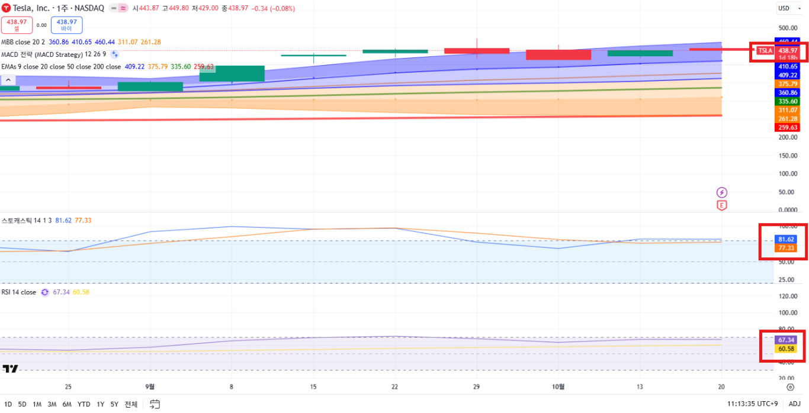Image resolution: width=809 pixels, height=413 pixels.
Task: Click the TSLA price label on axis
Action: [766, 51]
